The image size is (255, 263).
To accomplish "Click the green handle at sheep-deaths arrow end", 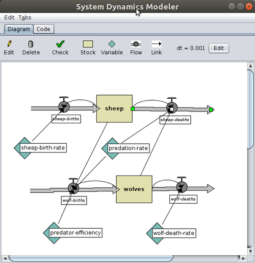I will pos(211,110).
